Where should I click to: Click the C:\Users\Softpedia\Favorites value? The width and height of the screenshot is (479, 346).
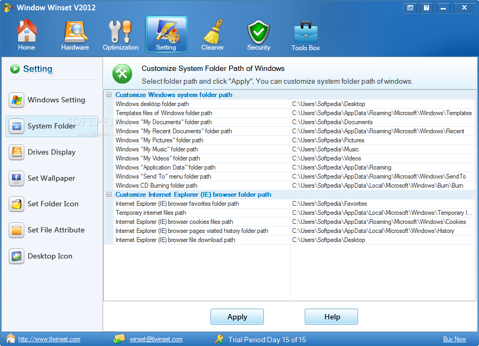(x=329, y=204)
